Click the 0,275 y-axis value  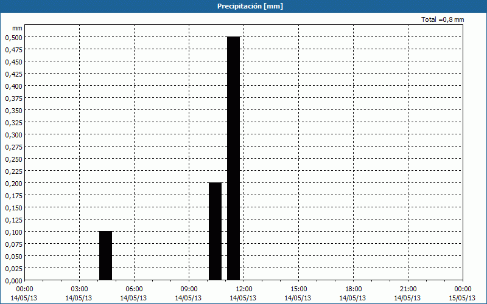click(x=13, y=147)
